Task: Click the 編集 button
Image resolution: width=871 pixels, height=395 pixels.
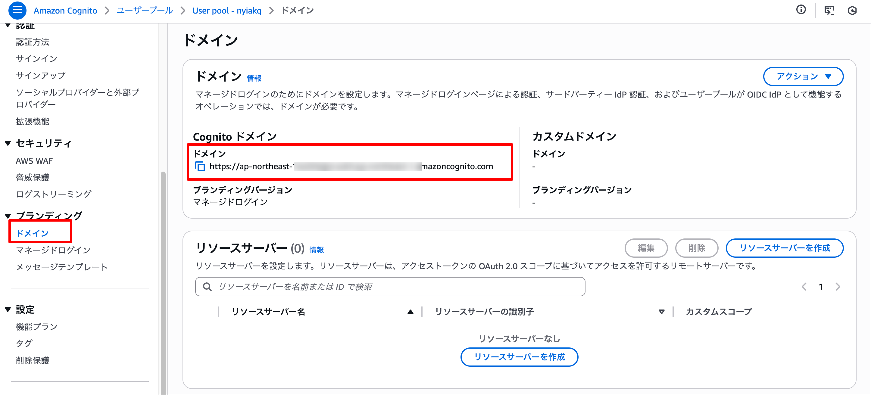Action: [x=646, y=248]
